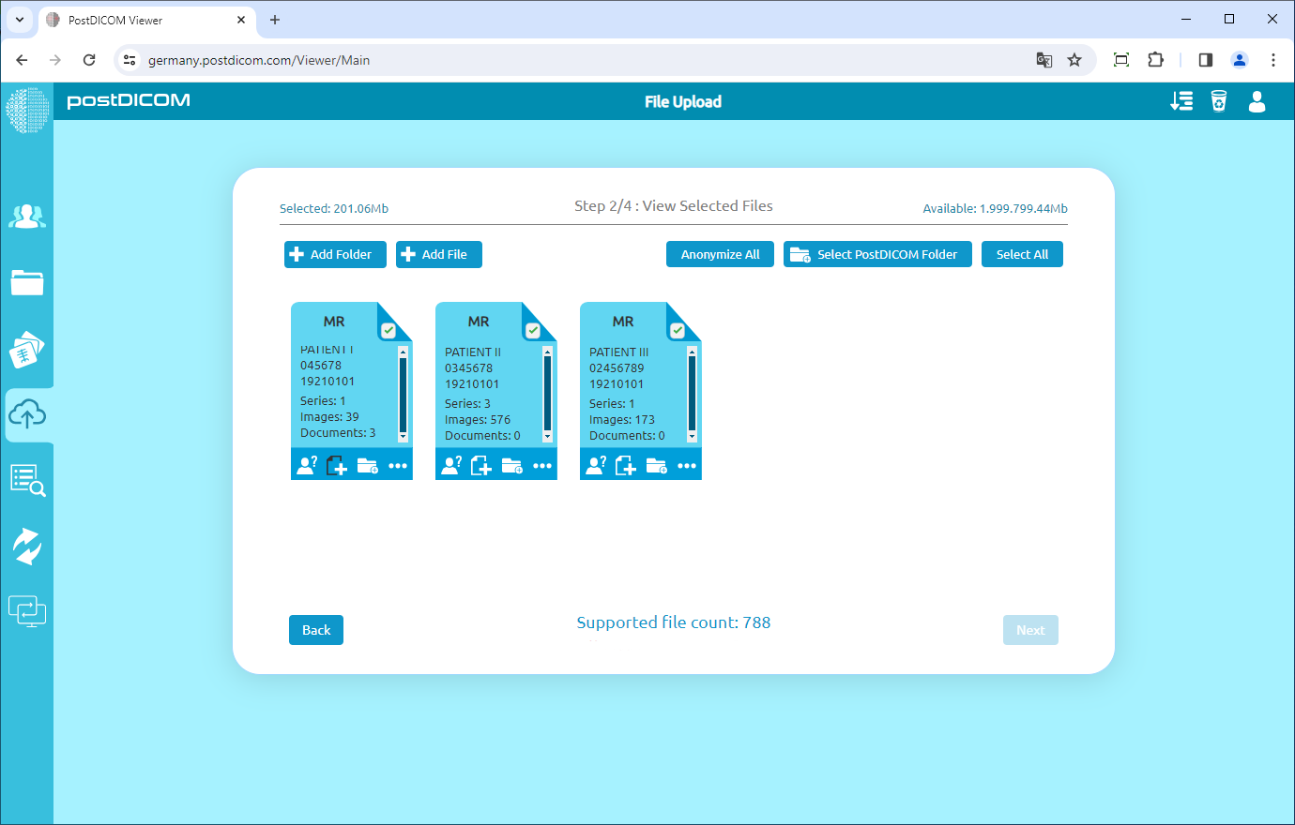Open the query search list sidebar icon
The width and height of the screenshot is (1295, 825).
(27, 479)
